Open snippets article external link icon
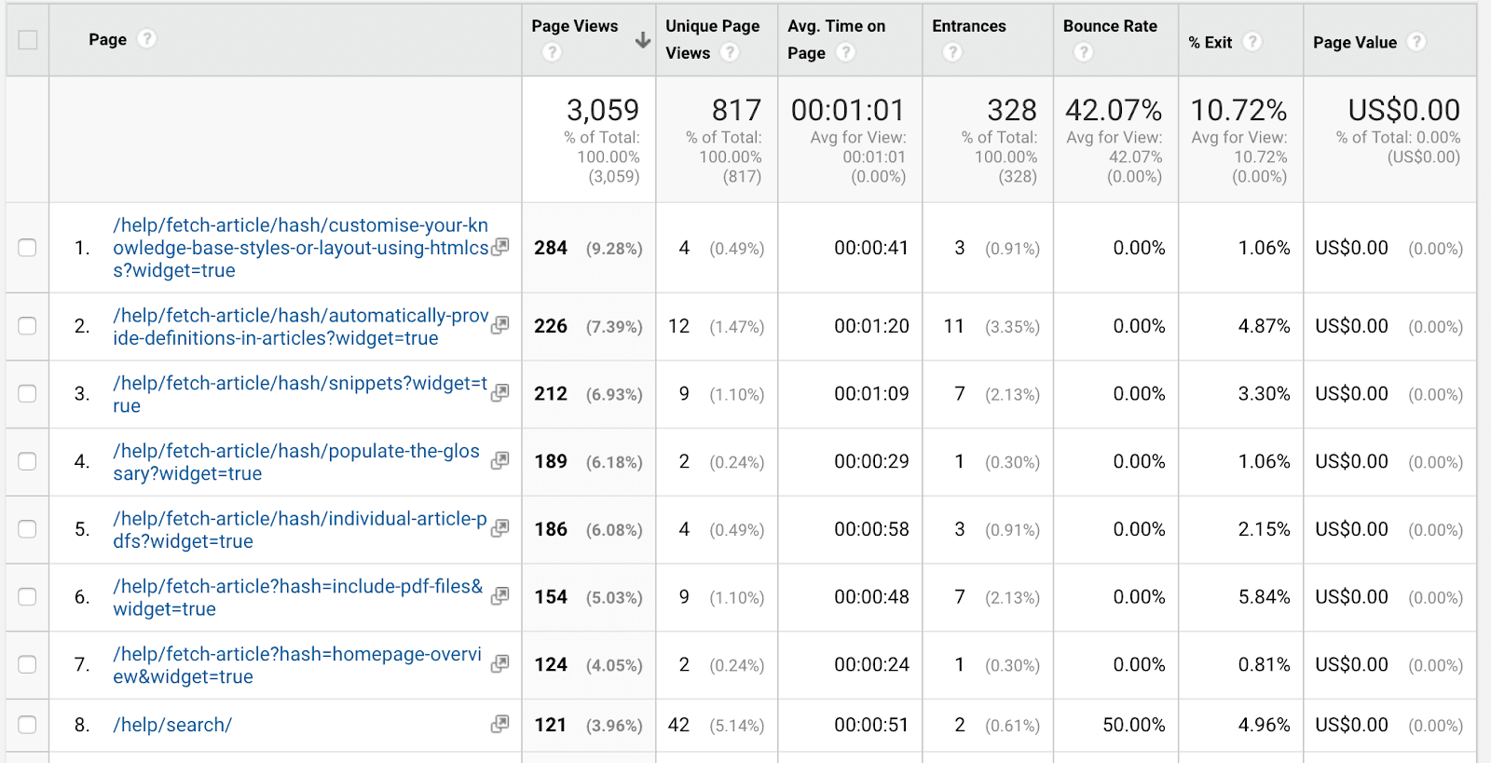 (500, 393)
